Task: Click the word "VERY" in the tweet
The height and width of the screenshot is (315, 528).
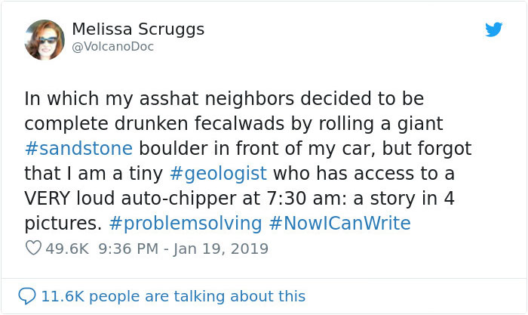Action: coord(50,198)
